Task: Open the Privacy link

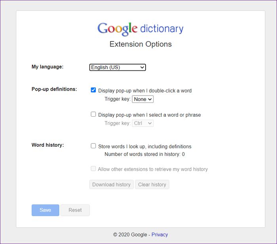Action: tap(160, 235)
